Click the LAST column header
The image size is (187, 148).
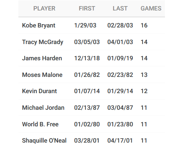(120, 8)
